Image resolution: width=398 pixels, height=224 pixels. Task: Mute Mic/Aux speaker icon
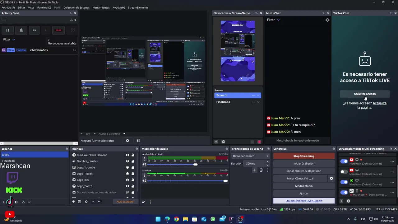tap(144, 181)
